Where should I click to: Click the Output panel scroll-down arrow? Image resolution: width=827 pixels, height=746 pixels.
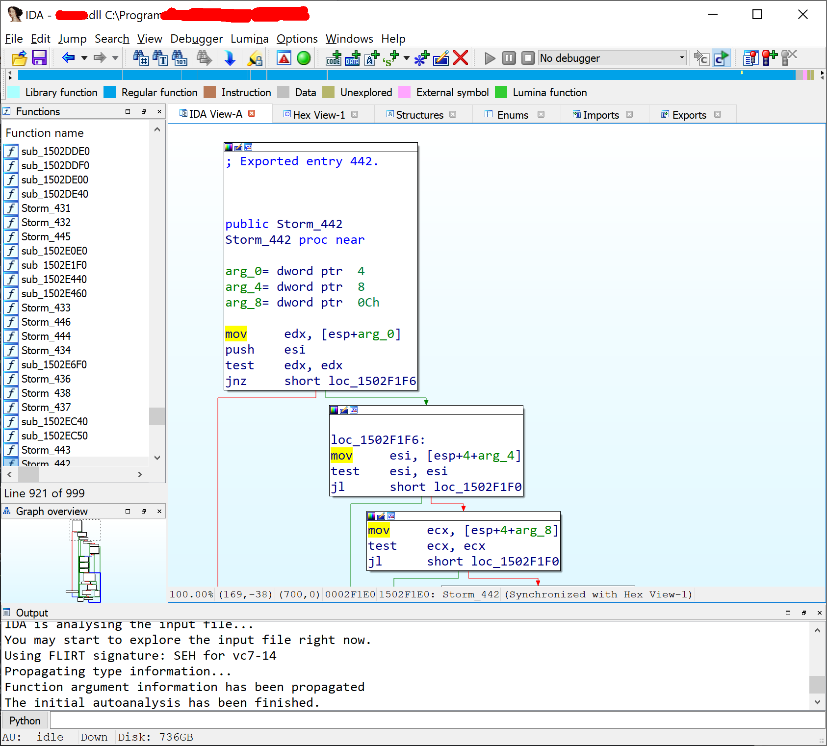tap(817, 702)
